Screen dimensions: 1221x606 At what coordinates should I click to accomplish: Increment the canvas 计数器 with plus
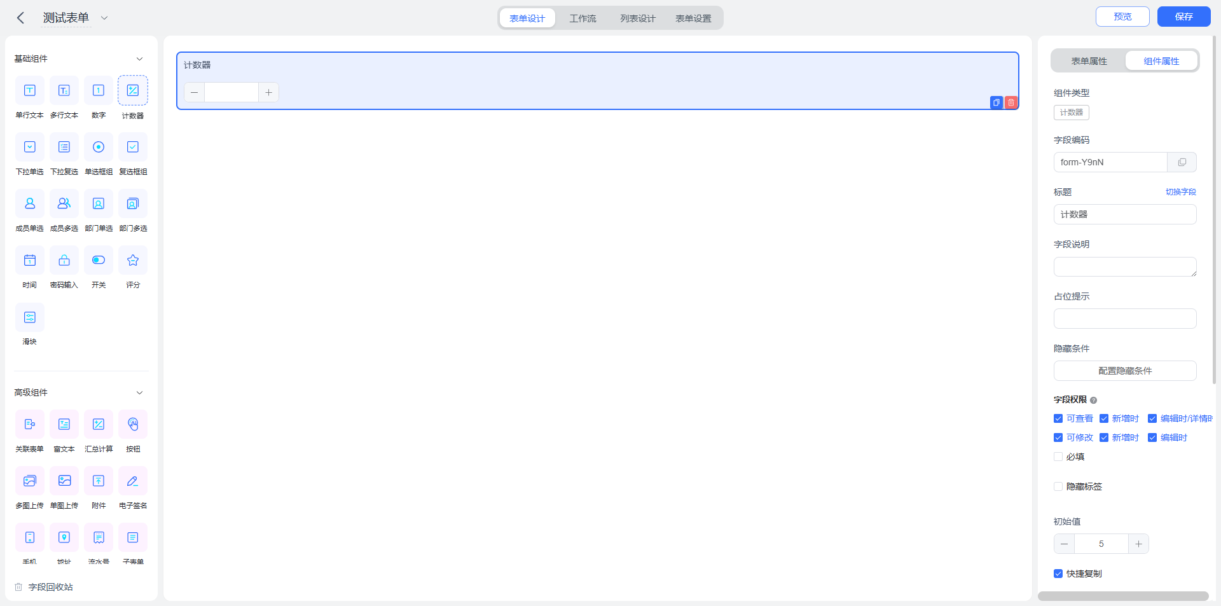[x=268, y=92]
